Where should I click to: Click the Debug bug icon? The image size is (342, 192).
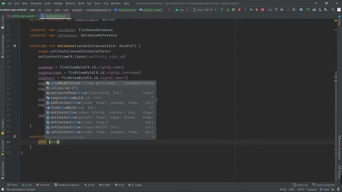[x=239, y=10]
